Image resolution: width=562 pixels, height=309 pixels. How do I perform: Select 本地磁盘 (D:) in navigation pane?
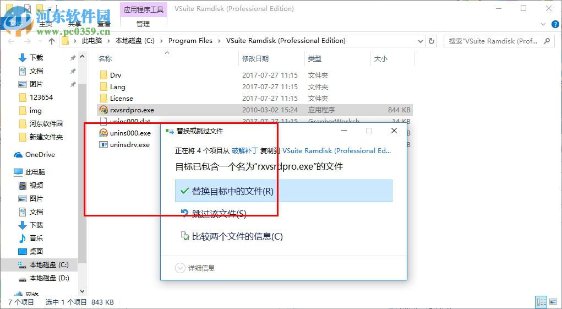pyautogui.click(x=49, y=278)
